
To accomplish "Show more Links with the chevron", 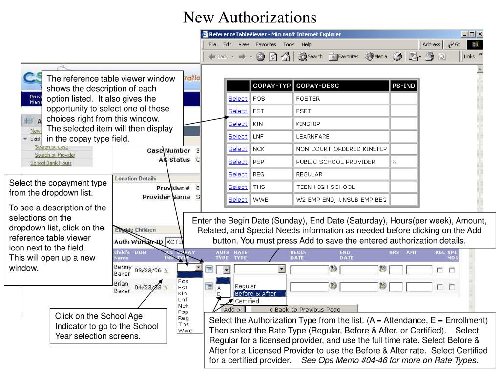I will [x=480, y=55].
